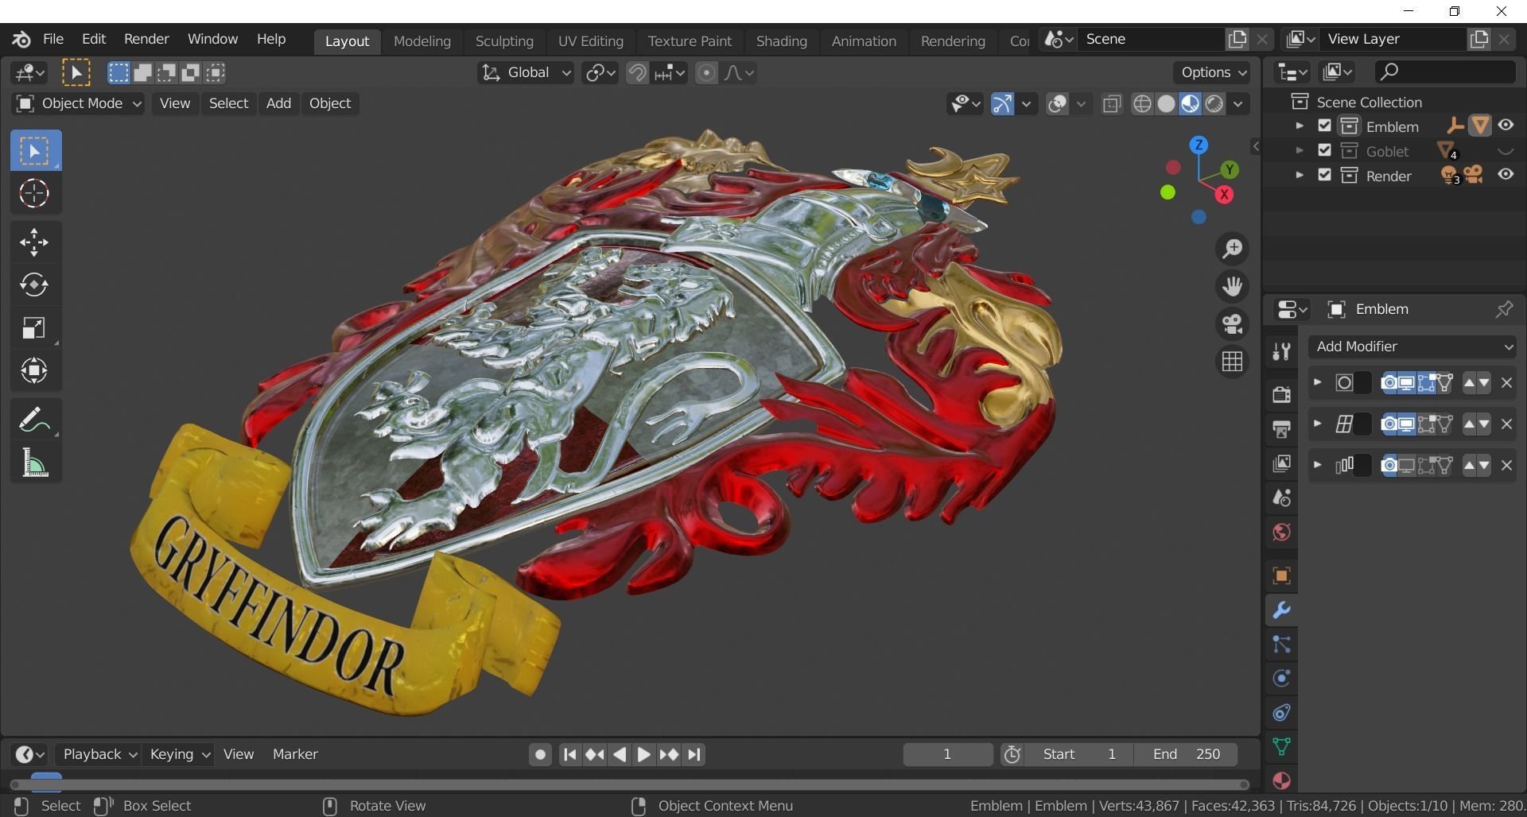Open the Output properties tab
Screen dimensions: 1527x817
tap(1281, 429)
